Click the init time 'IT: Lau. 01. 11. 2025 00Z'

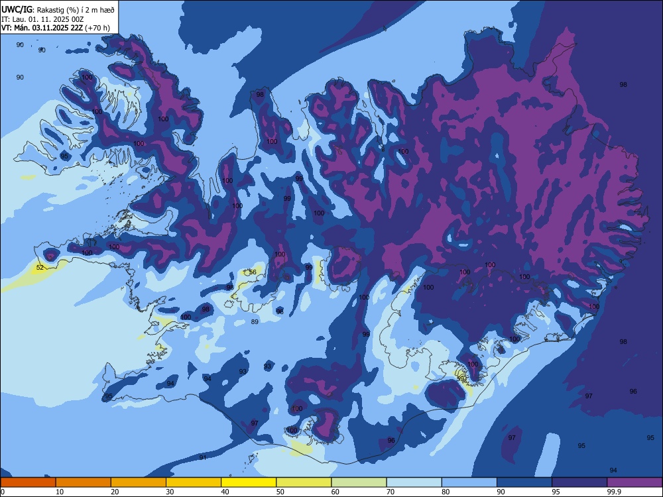point(42,19)
